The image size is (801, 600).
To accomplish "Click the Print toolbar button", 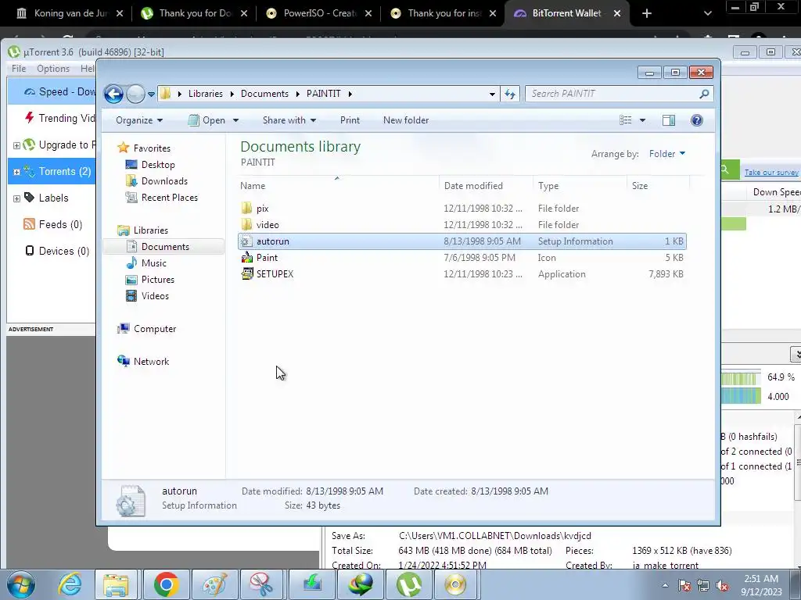I will [x=350, y=120].
